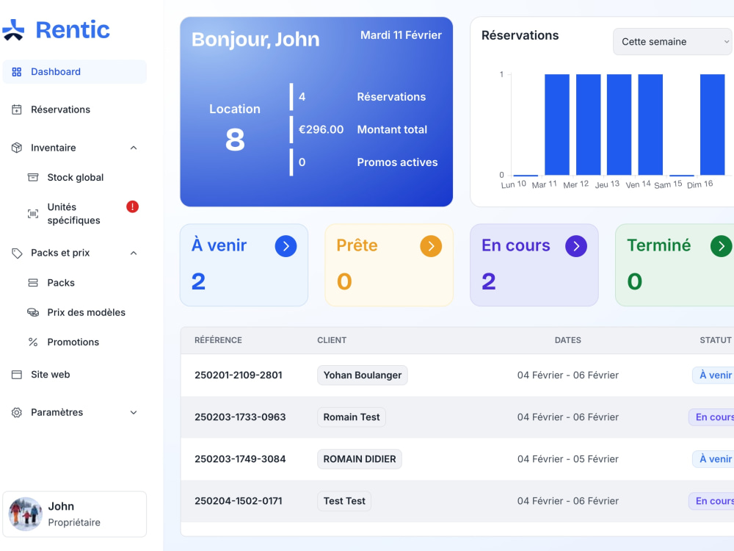Expand the Paramètres section chevron
The height and width of the screenshot is (551, 734).
point(134,412)
